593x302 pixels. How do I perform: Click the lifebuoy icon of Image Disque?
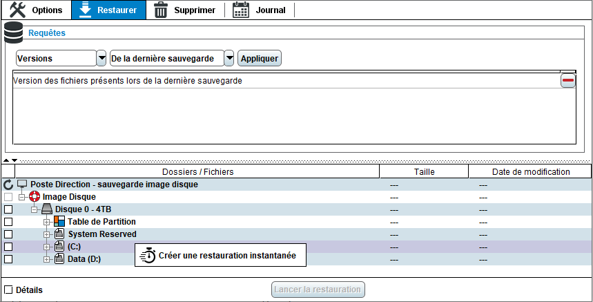35,197
